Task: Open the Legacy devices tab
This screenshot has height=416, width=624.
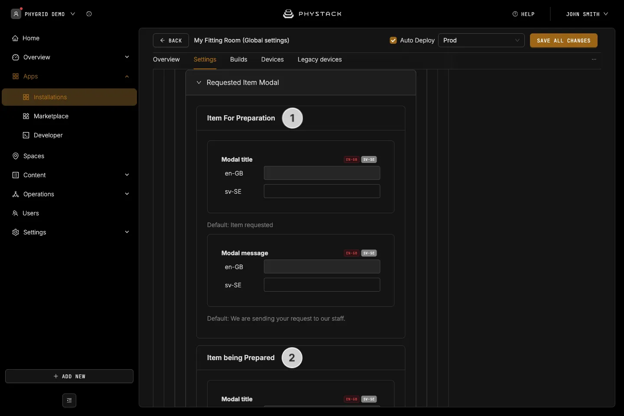Action: (320, 59)
